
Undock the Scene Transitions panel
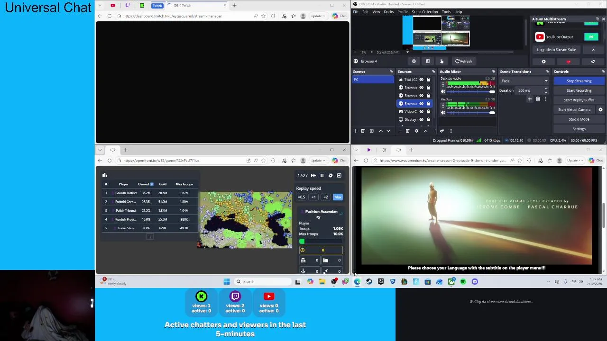pyautogui.click(x=547, y=72)
